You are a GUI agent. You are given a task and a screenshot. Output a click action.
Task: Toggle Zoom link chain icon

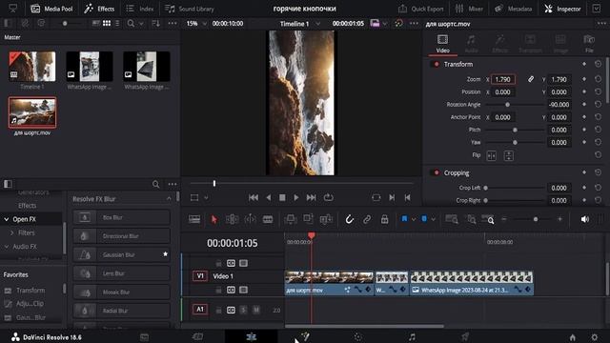531,79
